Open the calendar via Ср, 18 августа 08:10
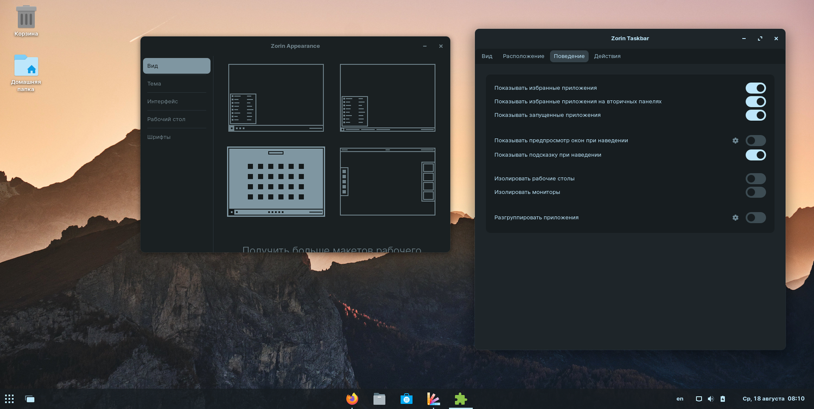This screenshot has width=814, height=409. 773,399
